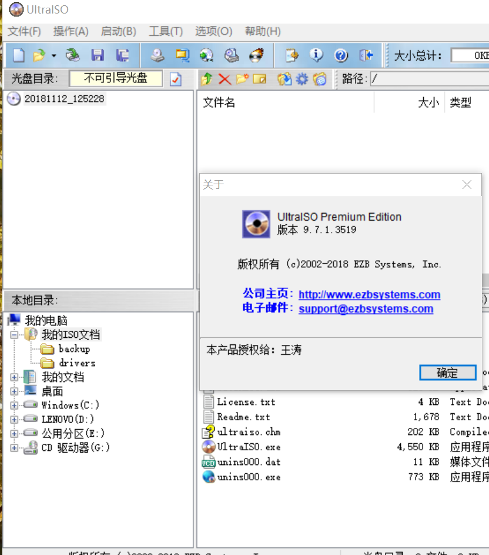Open the 操作(A) menu

pyautogui.click(x=71, y=31)
